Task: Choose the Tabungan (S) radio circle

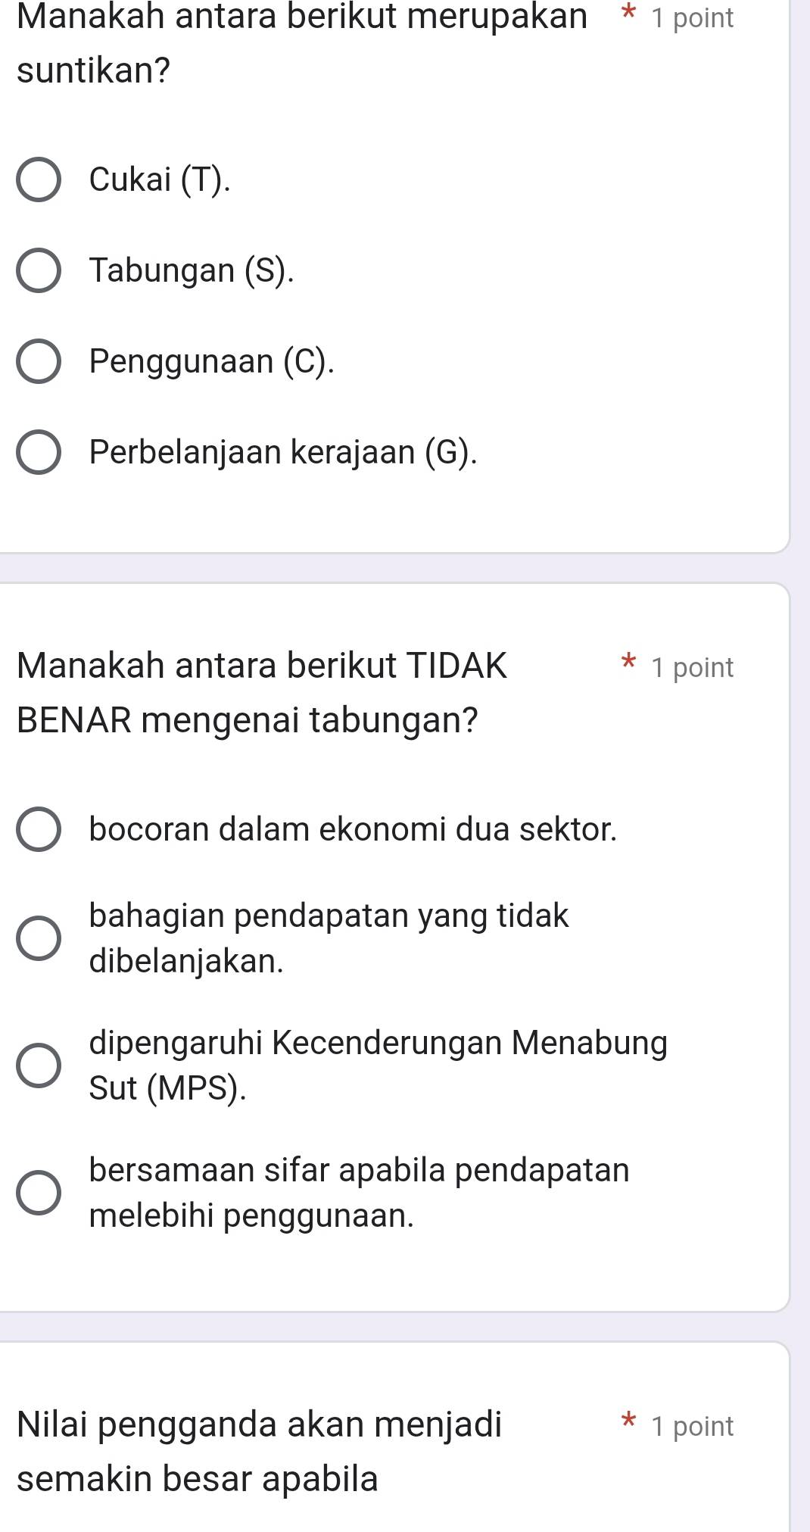Action: pos(39,271)
